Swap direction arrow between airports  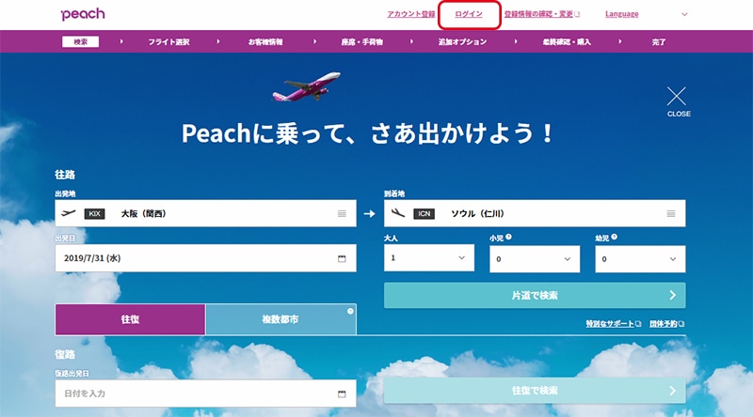click(x=369, y=214)
